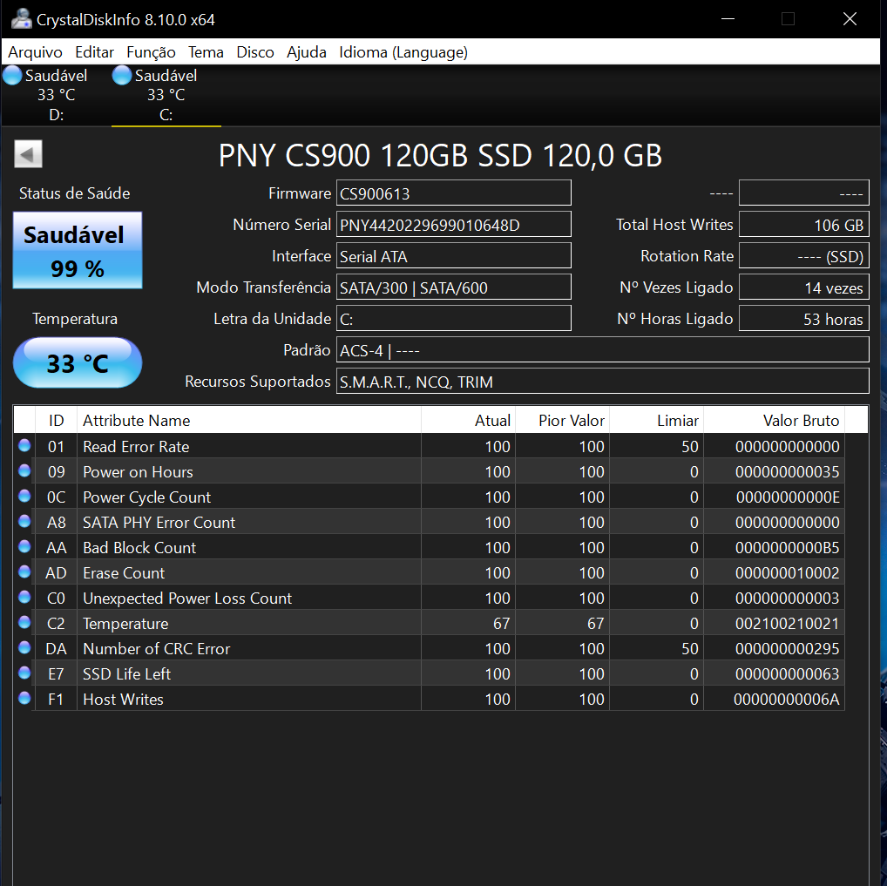Click raw value 000000010002 of Erase Count

(x=787, y=572)
